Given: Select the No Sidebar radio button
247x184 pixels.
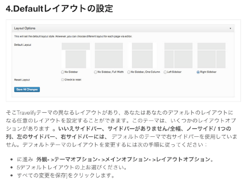Looking at the screenshot, I should point(62,72).
